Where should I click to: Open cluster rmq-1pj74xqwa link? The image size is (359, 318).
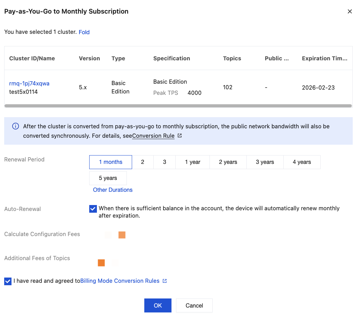(29, 83)
